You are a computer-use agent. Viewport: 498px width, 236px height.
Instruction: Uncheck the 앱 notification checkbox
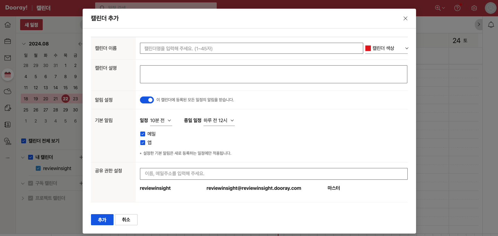pyautogui.click(x=142, y=143)
